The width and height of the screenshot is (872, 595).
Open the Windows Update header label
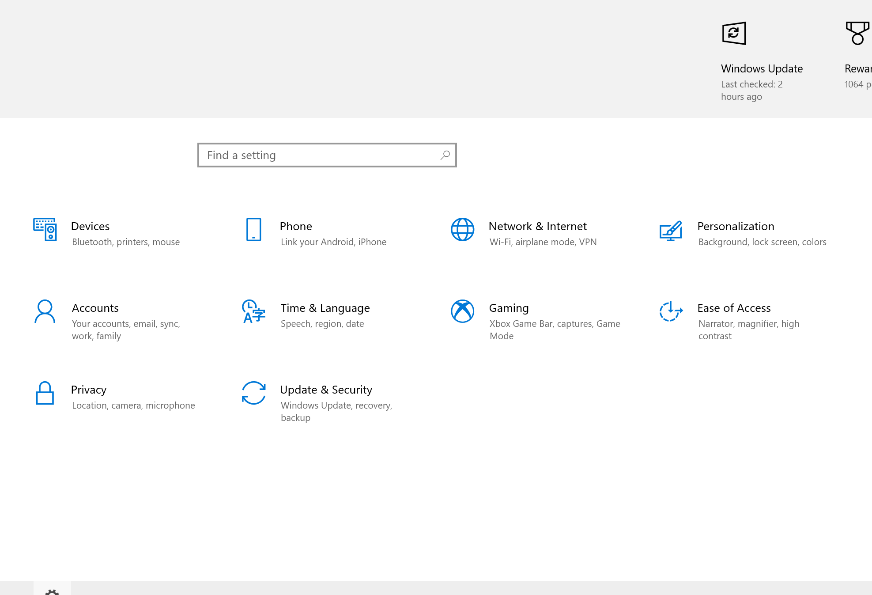tap(762, 68)
